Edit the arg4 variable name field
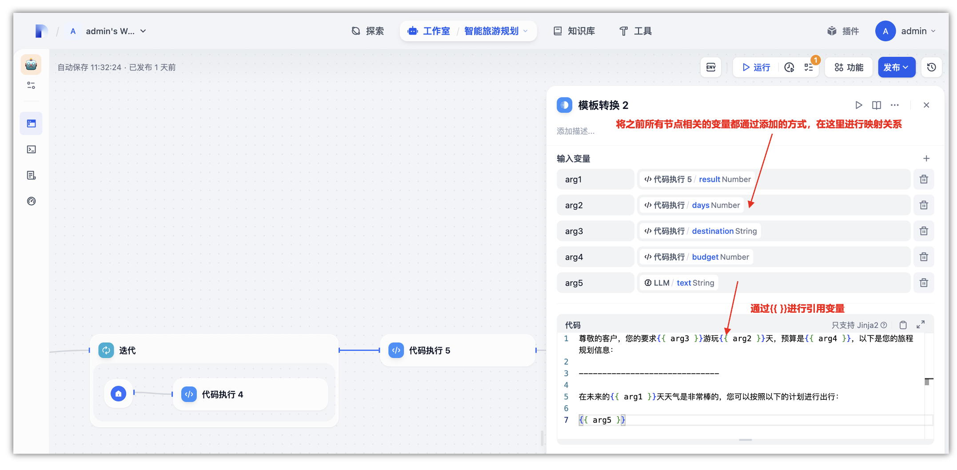The height and width of the screenshot is (470, 957). (x=595, y=257)
